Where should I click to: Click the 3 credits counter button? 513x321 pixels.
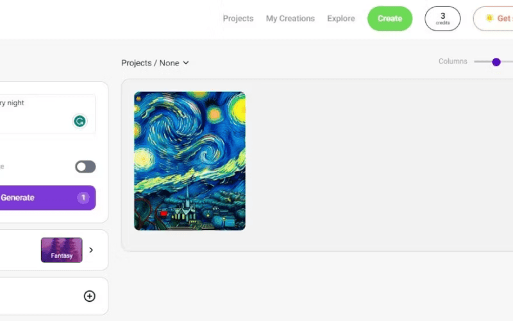click(x=442, y=19)
